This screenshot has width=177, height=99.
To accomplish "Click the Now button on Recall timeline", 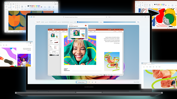I will tap(138, 22).
